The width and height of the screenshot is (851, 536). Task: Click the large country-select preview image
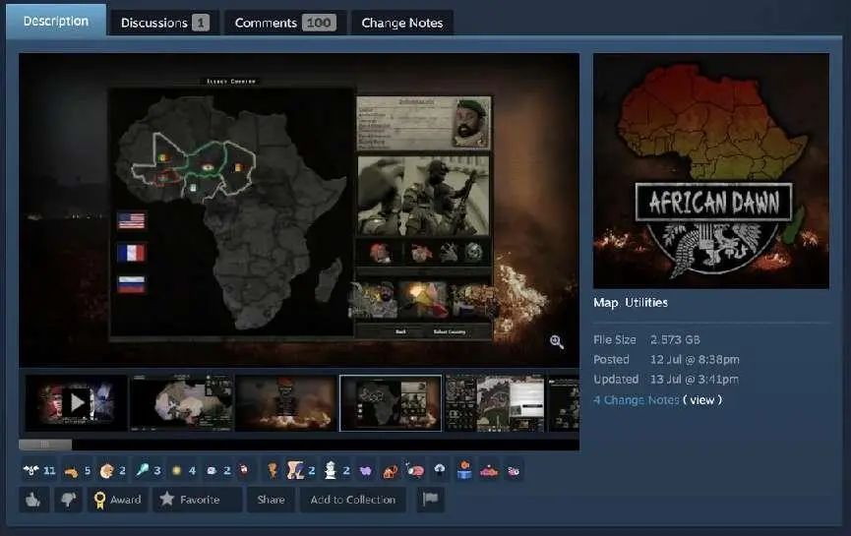coord(299,209)
